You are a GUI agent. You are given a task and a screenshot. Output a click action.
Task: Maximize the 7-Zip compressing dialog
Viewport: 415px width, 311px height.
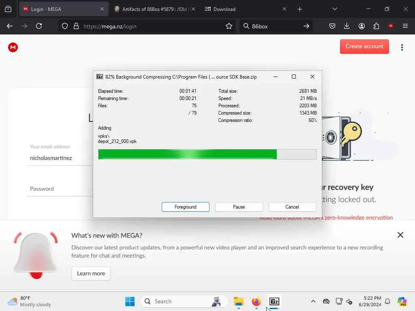pos(294,77)
